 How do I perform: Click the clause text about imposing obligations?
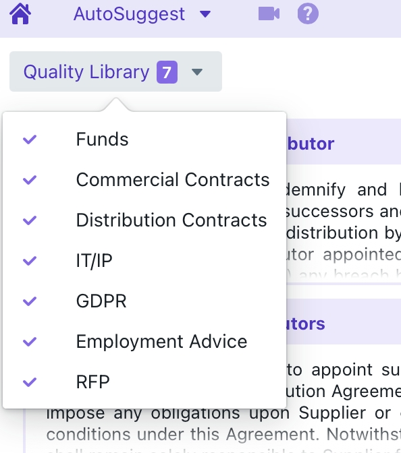click(223, 413)
